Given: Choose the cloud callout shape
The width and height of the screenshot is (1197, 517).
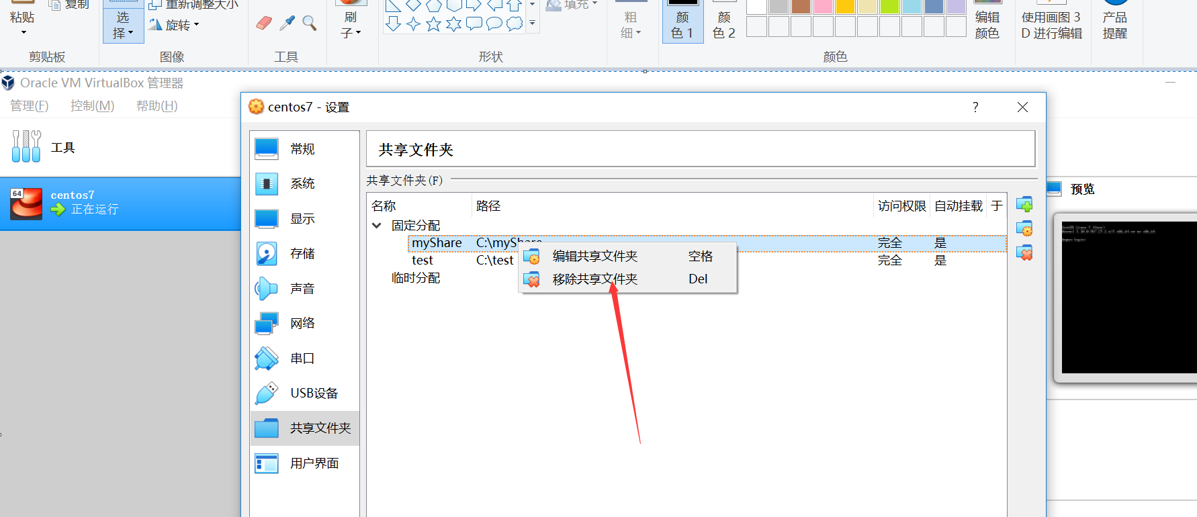Looking at the screenshot, I should coord(515,24).
